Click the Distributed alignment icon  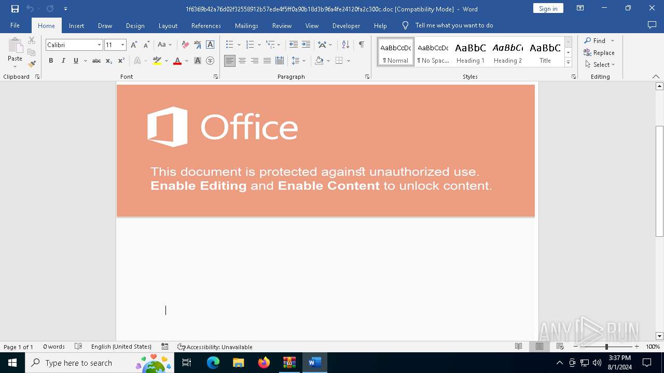point(280,61)
